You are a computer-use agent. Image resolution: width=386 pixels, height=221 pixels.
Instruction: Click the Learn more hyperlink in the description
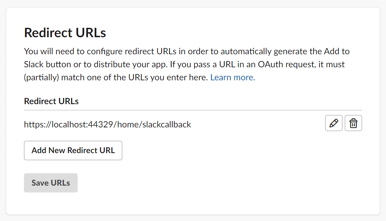pyautogui.click(x=232, y=77)
